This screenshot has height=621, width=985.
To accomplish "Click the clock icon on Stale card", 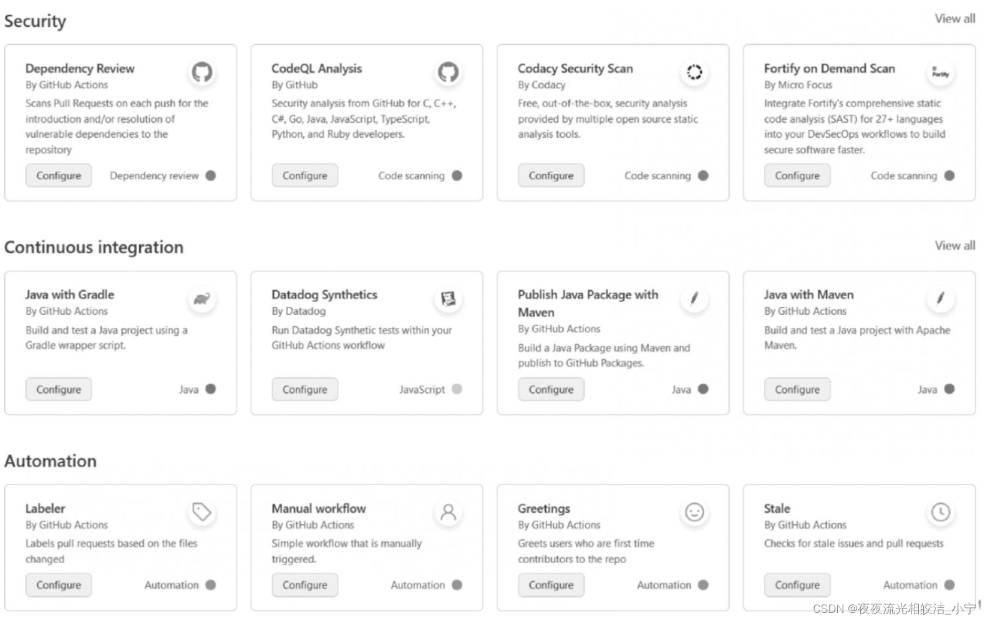I will pyautogui.click(x=940, y=512).
